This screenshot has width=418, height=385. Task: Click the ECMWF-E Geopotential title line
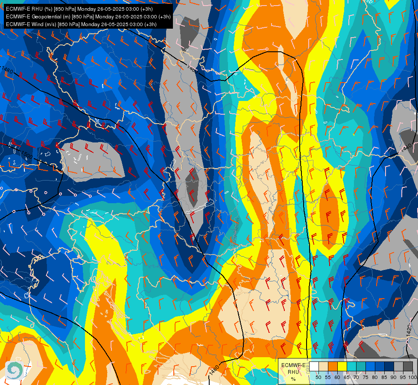88,17
